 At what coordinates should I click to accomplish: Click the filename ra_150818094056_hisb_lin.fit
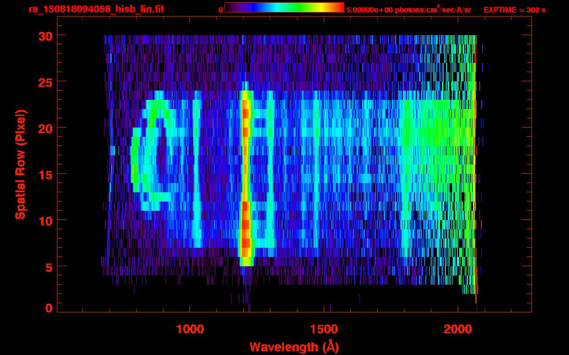coord(95,9)
